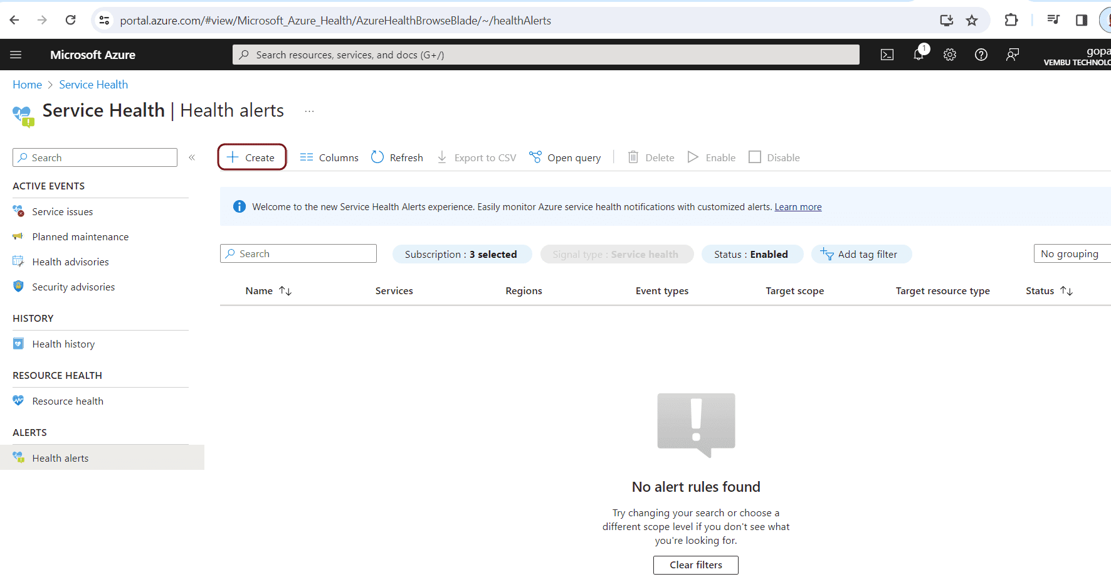Click the Service Health heart icon by title
The height and width of the screenshot is (584, 1111).
24,116
